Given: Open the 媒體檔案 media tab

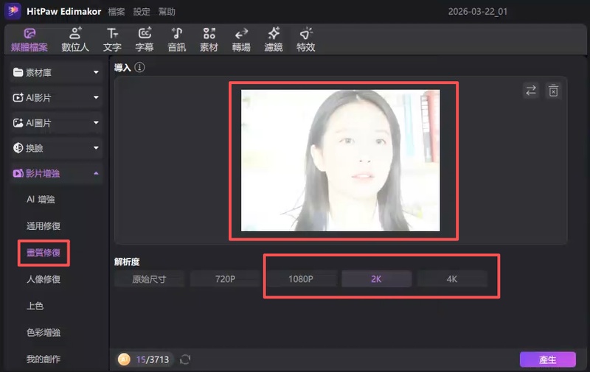Looking at the screenshot, I should point(29,40).
